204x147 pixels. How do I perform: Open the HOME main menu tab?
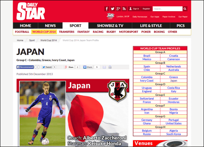(25, 26)
